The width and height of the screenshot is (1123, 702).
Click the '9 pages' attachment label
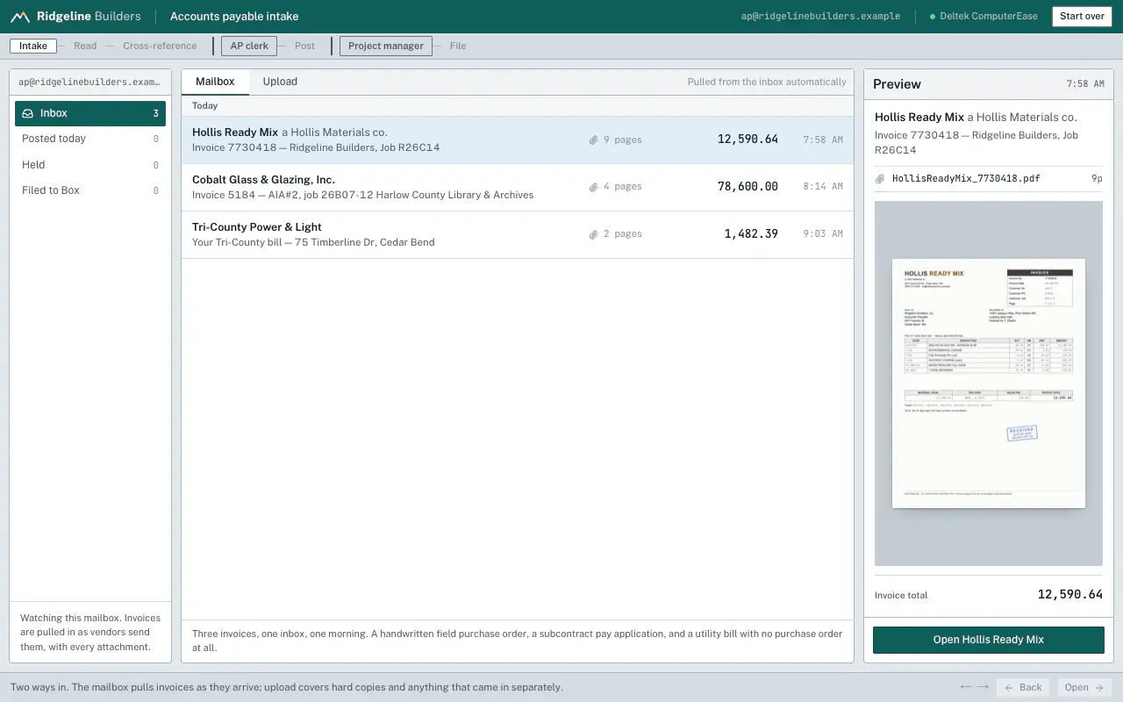[622, 140]
